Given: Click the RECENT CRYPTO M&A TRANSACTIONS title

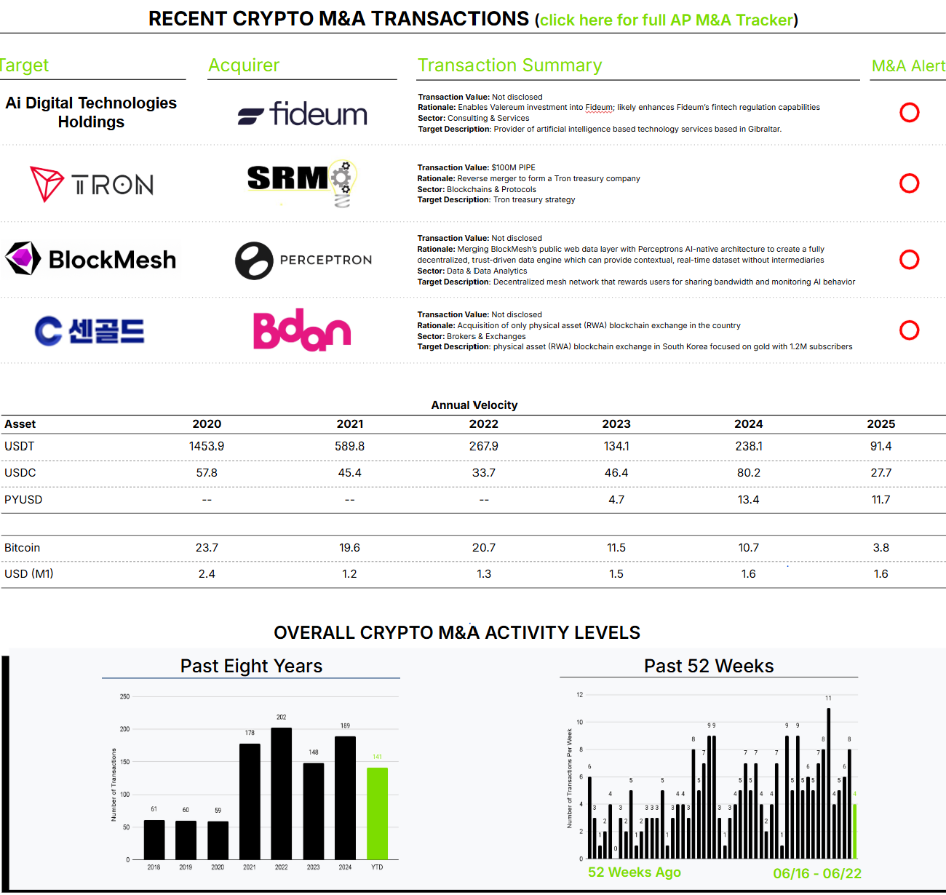Looking at the screenshot, I should (x=339, y=19).
